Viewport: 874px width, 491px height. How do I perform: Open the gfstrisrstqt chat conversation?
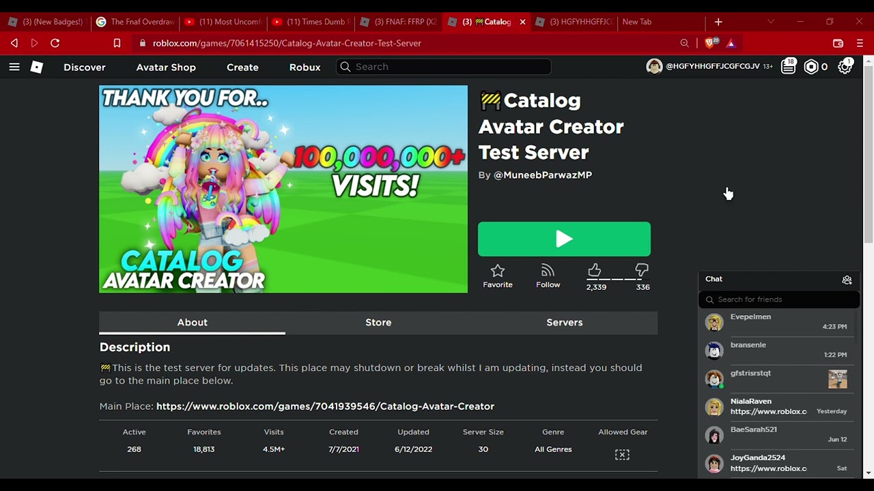click(779, 378)
